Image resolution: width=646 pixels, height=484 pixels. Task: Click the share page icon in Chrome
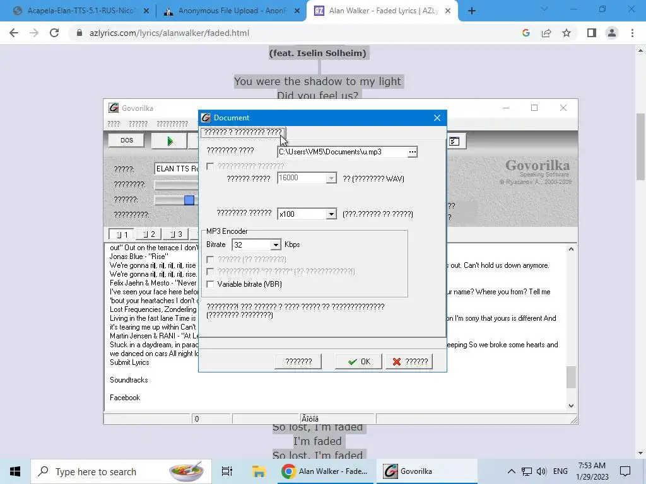click(x=546, y=33)
